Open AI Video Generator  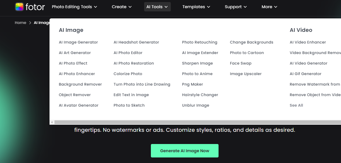308,63
